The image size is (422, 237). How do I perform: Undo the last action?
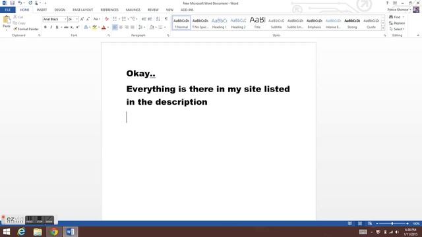click(20, 3)
